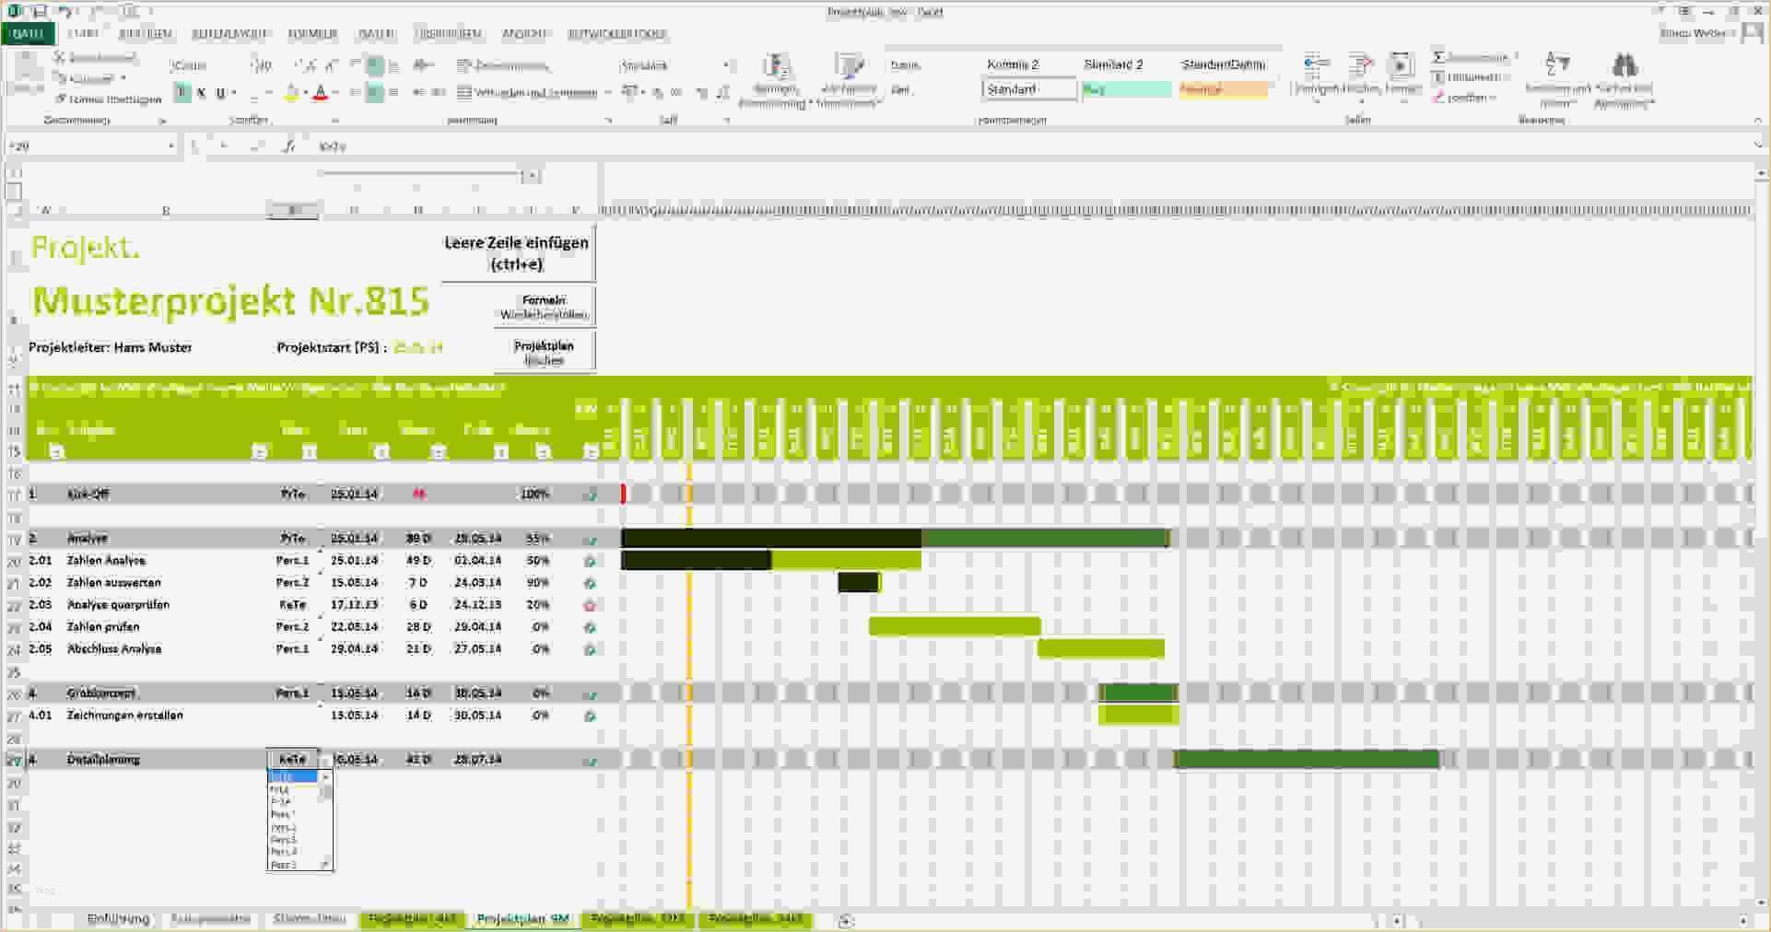Viewport: 1771px width, 932px height.
Task: Click 'Formeln Wiederherstellen' button
Action: 544,307
